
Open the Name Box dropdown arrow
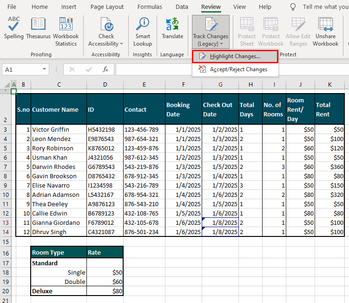tap(45, 69)
